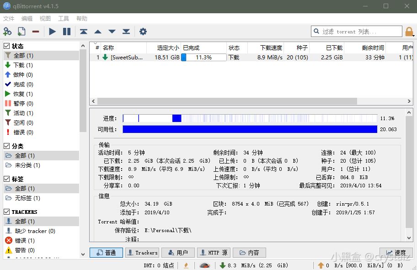
Task: Move torrent to top priority via toolbar icon
Action: pos(83,32)
